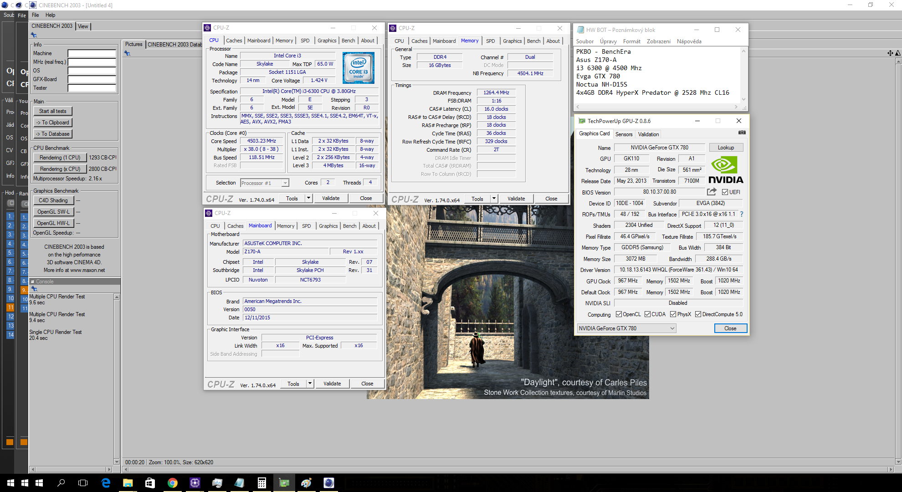This screenshot has width=902, height=492.
Task: Open the View tab next to CINEBENCH 2003
Action: [83, 26]
